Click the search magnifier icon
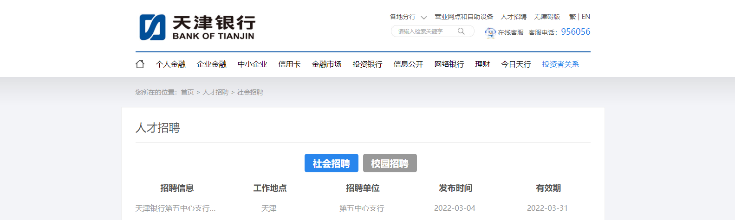The height and width of the screenshot is (220, 735). pos(461,31)
